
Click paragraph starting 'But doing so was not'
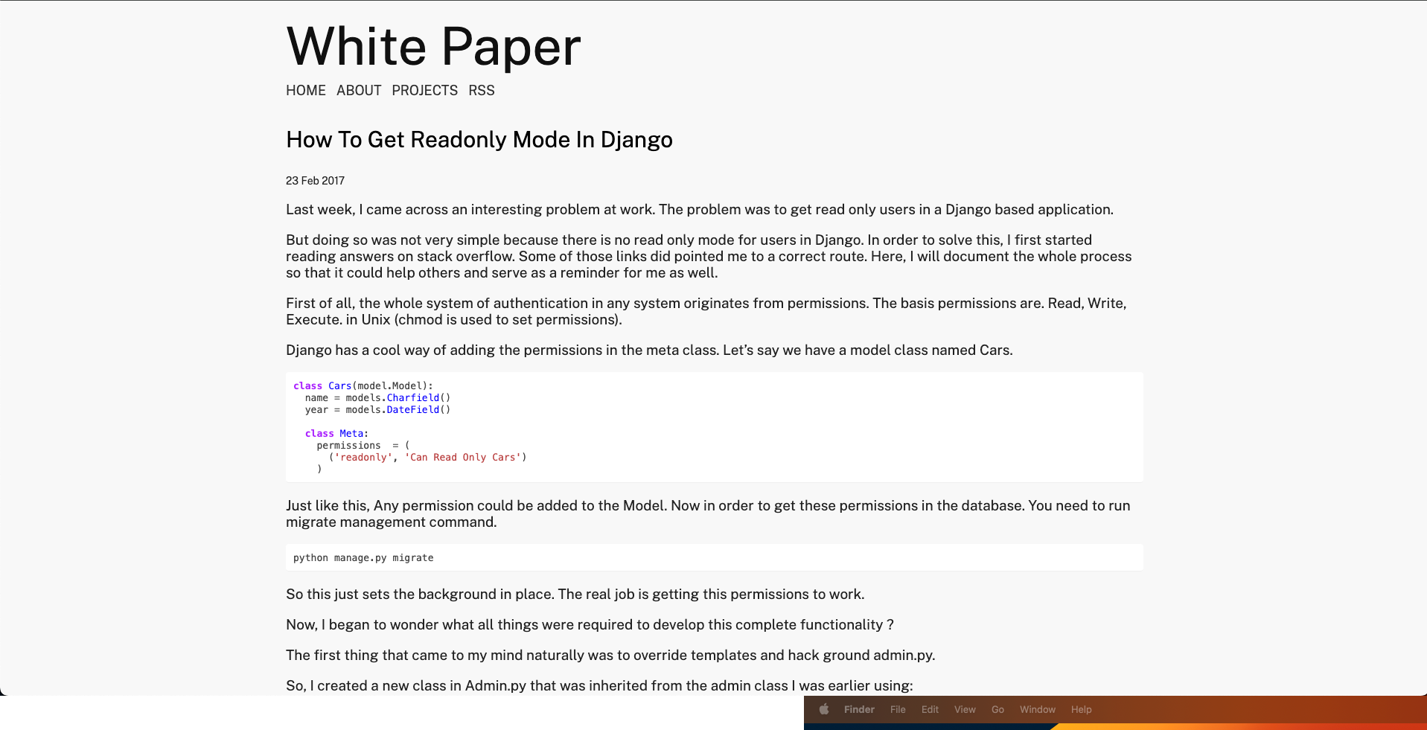coord(709,257)
